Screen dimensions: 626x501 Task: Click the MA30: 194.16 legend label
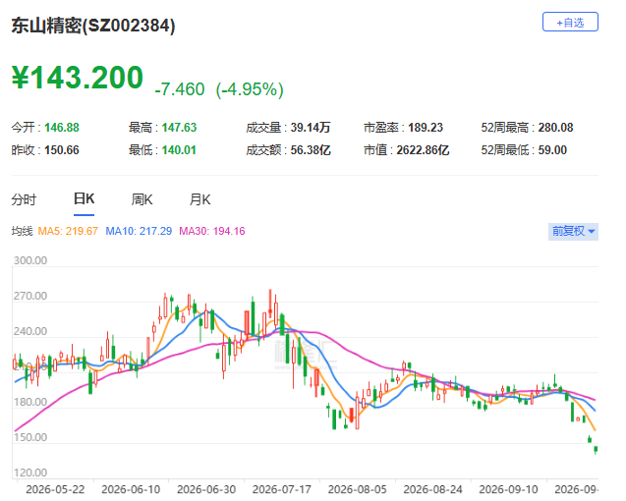(212, 231)
